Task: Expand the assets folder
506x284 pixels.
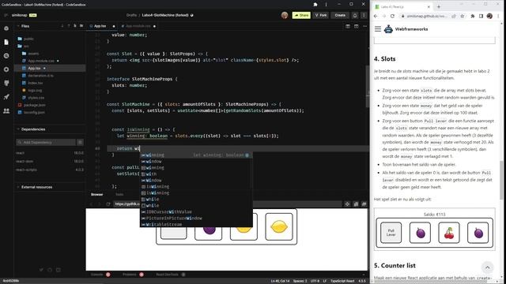Action: click(33, 54)
